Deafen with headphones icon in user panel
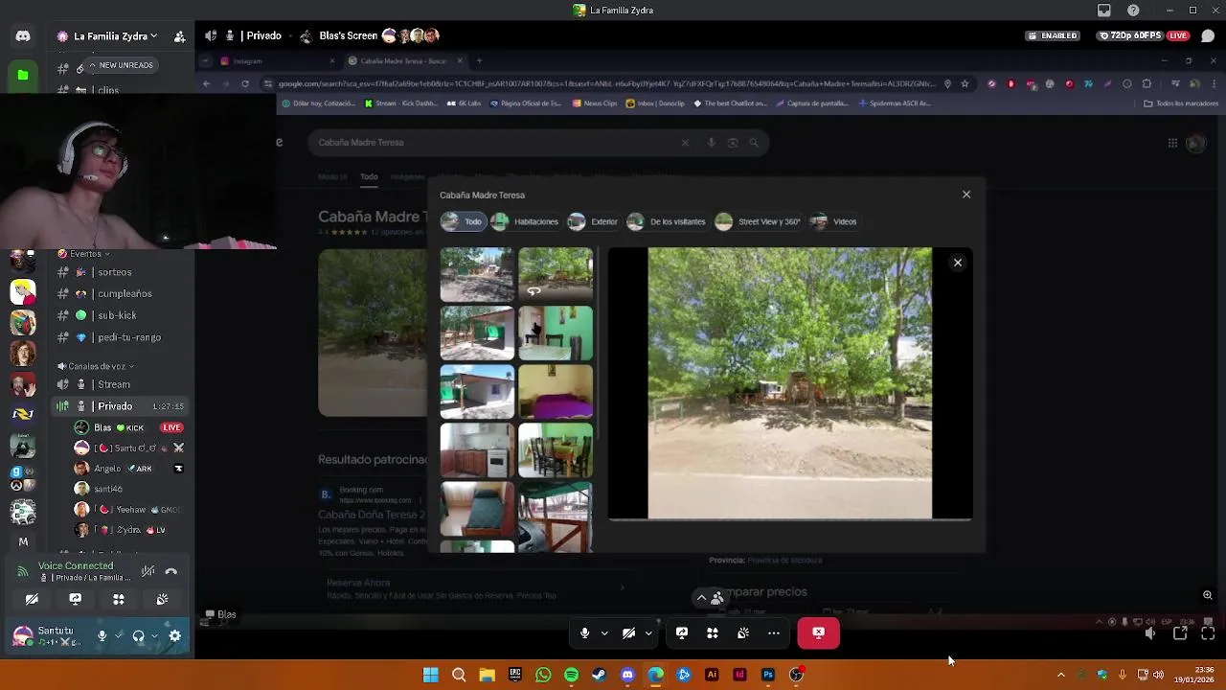Viewport: 1226px width, 690px height. coord(138,635)
